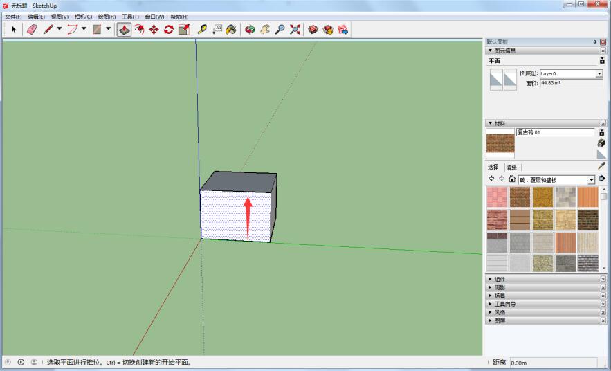The image size is (611, 371).
Task: Select the Rotate tool
Action: pyautogui.click(x=168, y=29)
